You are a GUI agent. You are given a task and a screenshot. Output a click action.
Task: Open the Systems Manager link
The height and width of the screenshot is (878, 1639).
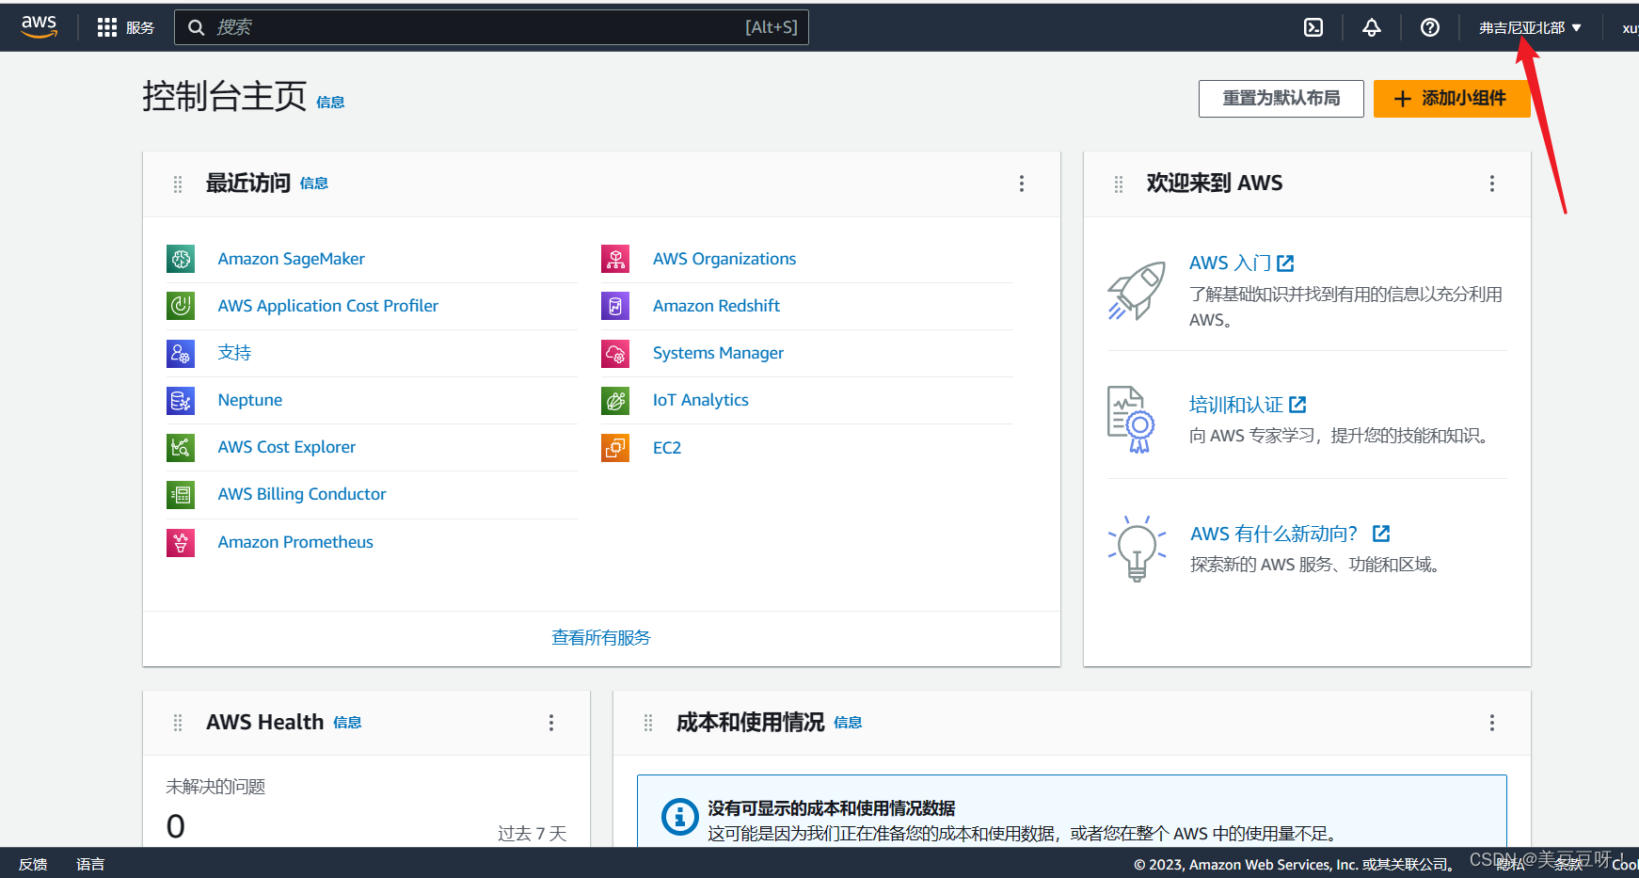718,353
